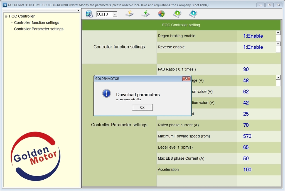The image size is (285, 191).
Task: Collapse the FOC Controller tree node
Action: [x=6, y=16]
